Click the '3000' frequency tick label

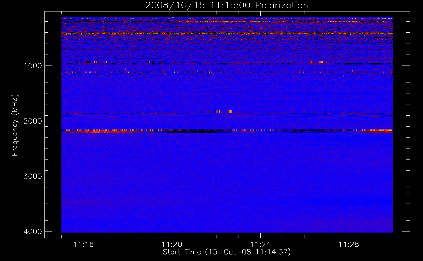point(33,176)
